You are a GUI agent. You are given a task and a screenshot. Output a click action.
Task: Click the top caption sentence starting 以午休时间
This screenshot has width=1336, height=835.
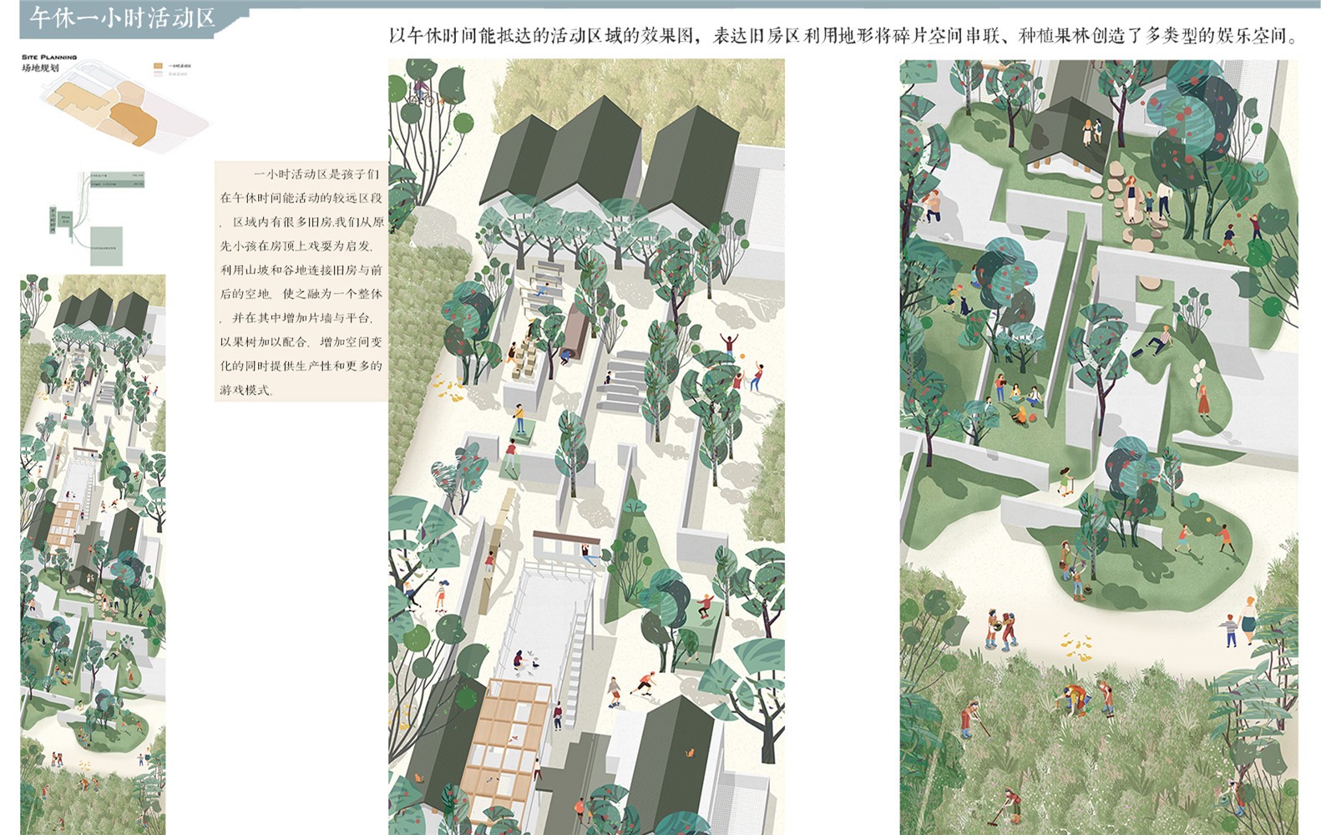click(843, 36)
